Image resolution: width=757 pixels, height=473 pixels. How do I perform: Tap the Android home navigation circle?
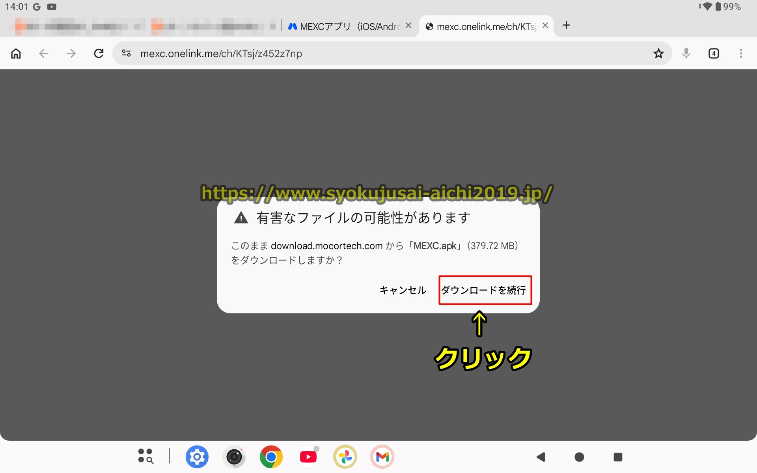tap(579, 457)
